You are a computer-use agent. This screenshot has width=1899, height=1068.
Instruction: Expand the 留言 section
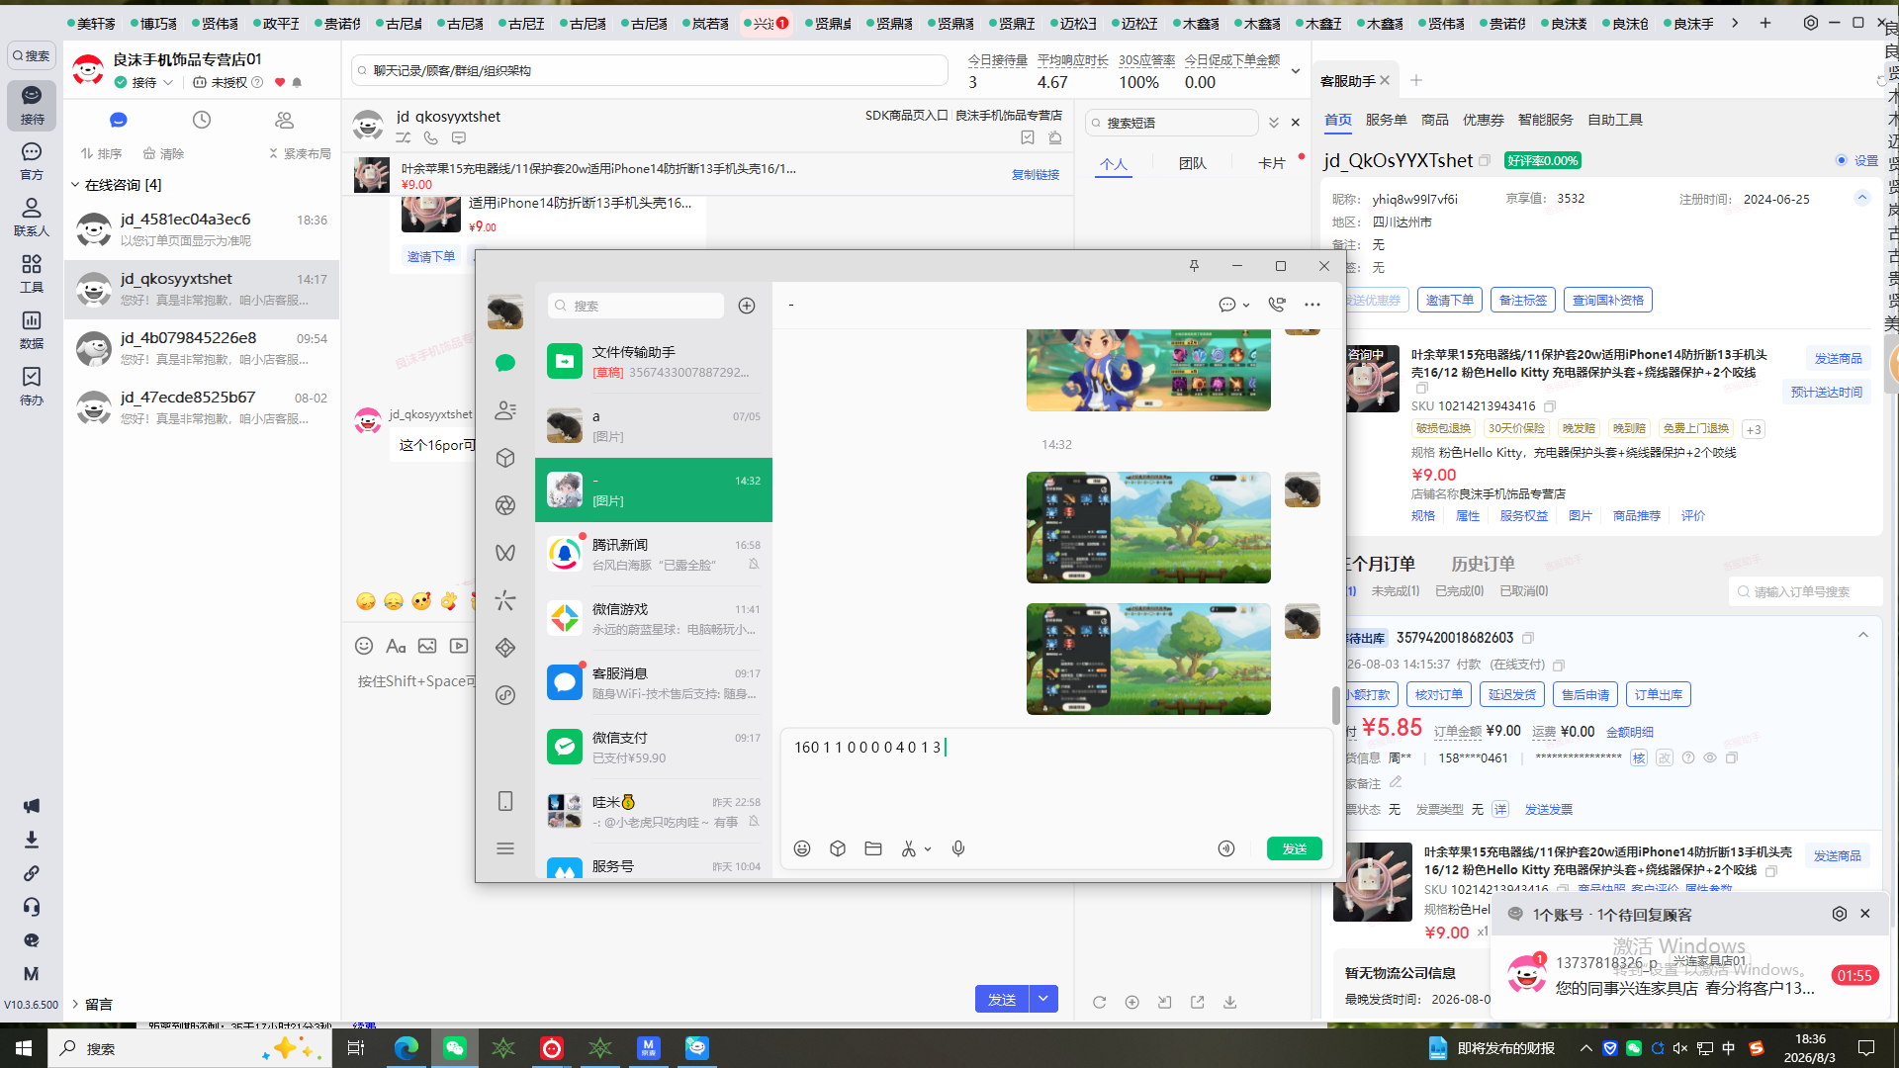[75, 1004]
